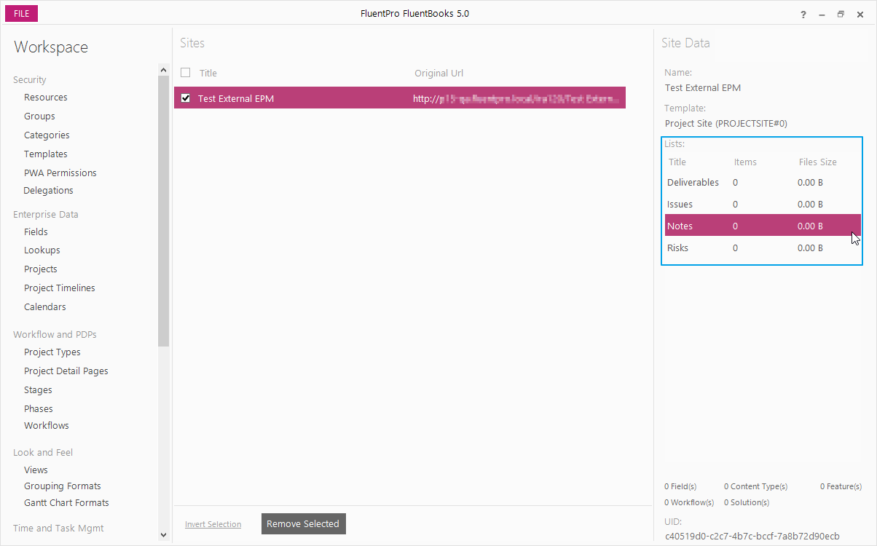Open Resources in the Workspace

tap(45, 98)
